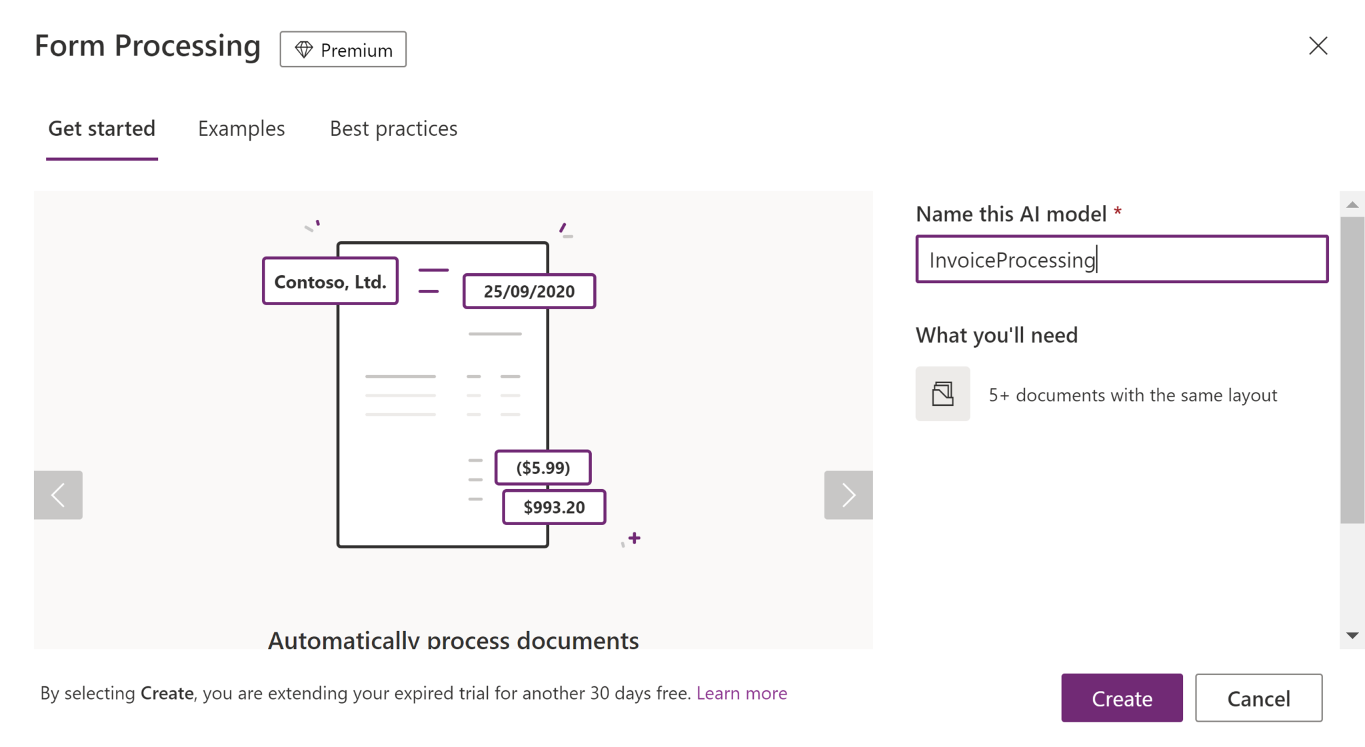
Task: Click the $993.20 total tag
Action: click(x=554, y=507)
